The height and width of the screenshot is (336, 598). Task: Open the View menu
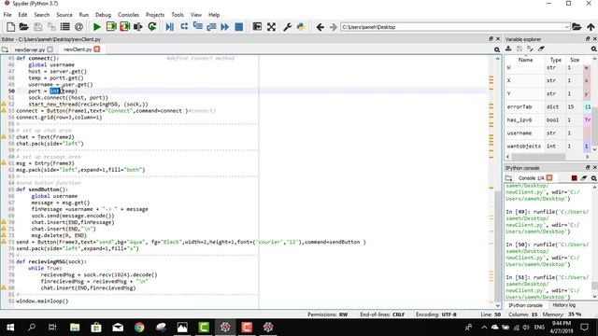pos(196,15)
